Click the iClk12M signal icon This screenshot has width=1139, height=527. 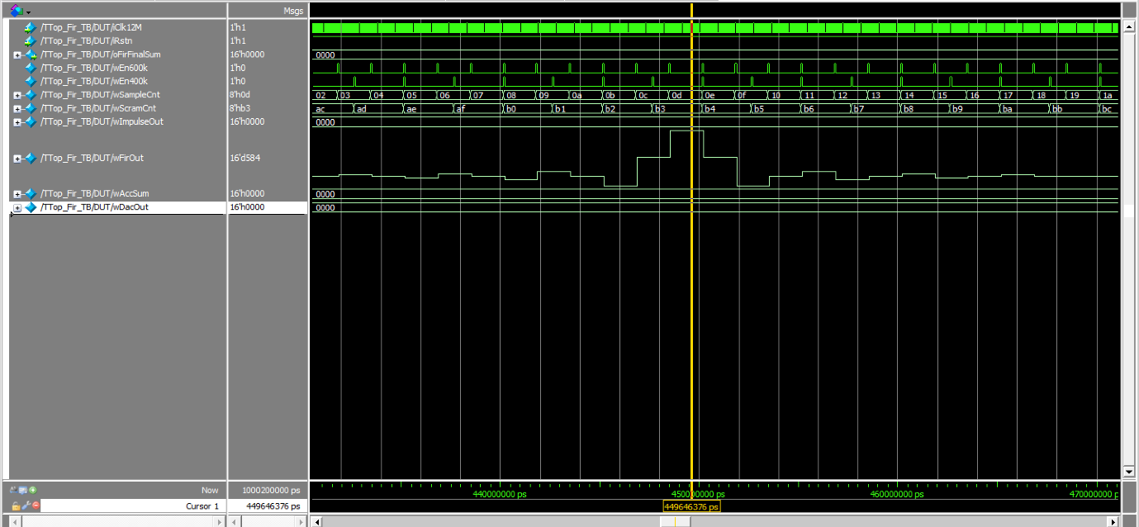pos(31,27)
